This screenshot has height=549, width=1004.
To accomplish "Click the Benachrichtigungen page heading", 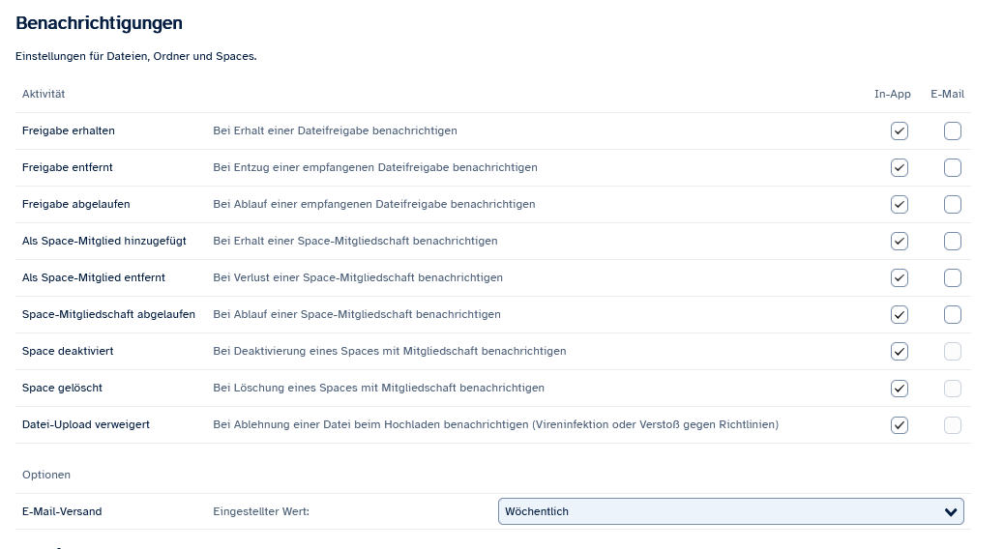I will coord(99,23).
